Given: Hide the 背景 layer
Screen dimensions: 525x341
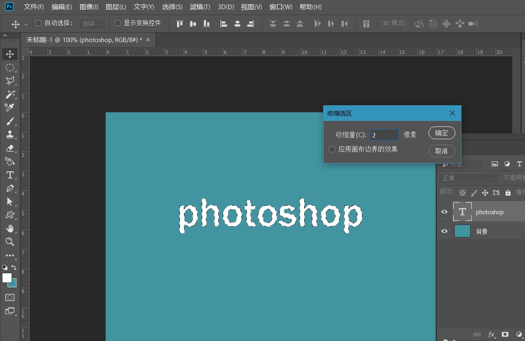Looking at the screenshot, I should coord(444,231).
